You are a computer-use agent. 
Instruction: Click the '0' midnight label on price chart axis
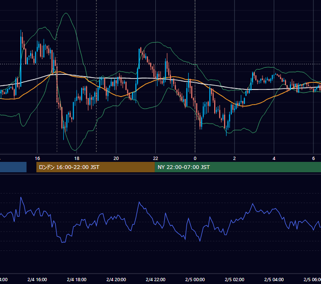click(195, 159)
